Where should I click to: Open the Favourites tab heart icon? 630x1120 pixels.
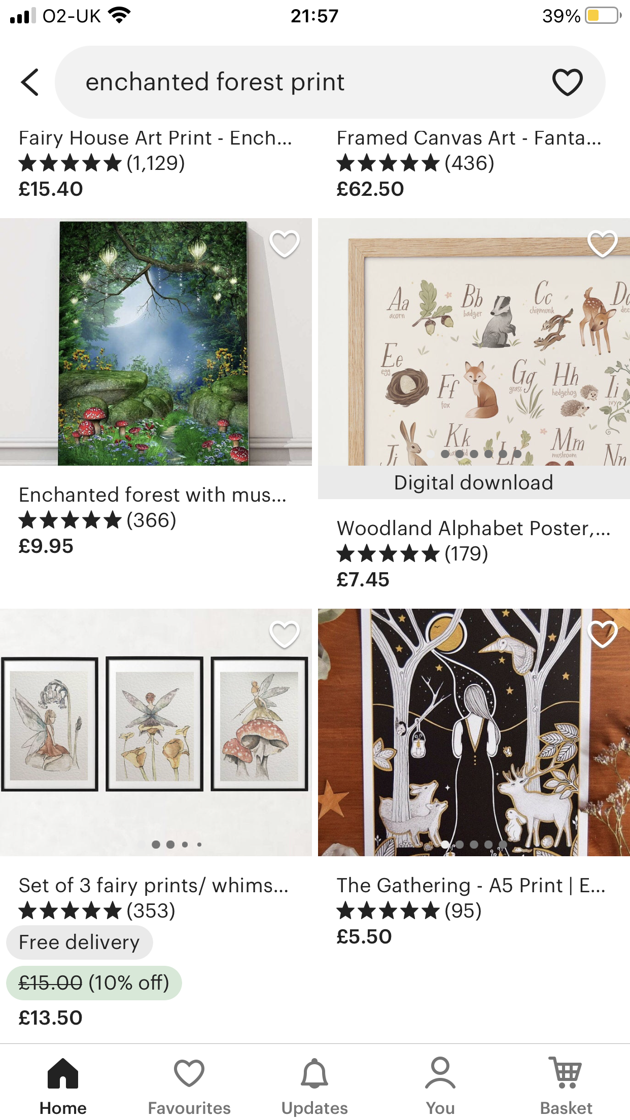[189, 1073]
